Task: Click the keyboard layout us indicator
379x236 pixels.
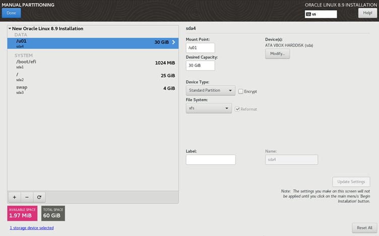Action: click(x=321, y=14)
